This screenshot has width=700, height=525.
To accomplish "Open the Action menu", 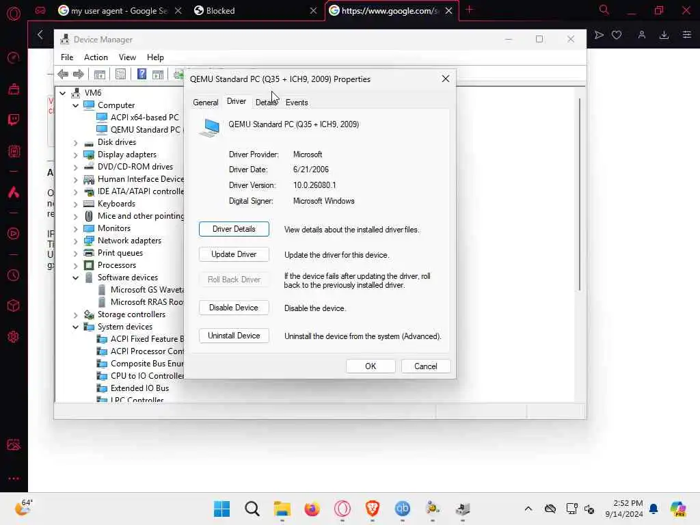I will 96,57.
